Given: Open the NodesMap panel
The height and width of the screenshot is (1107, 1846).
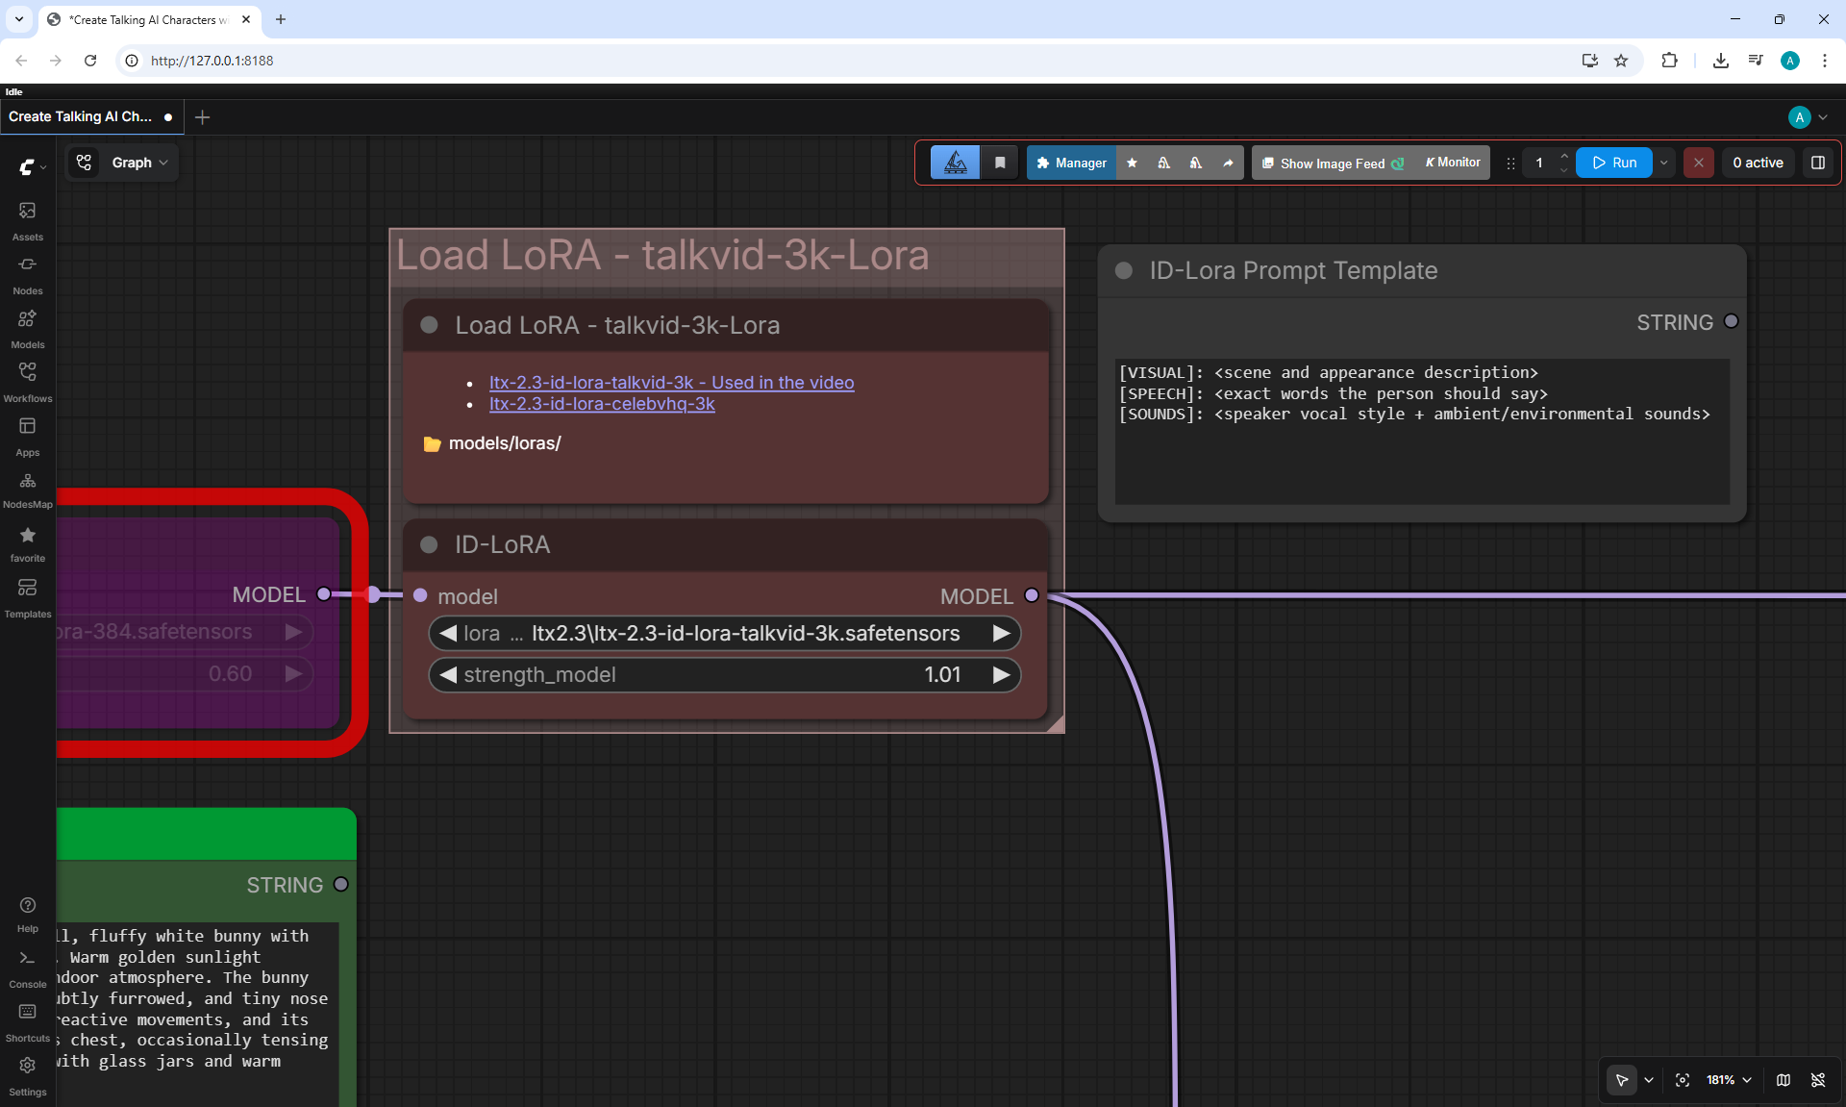Looking at the screenshot, I should pos(27,490).
